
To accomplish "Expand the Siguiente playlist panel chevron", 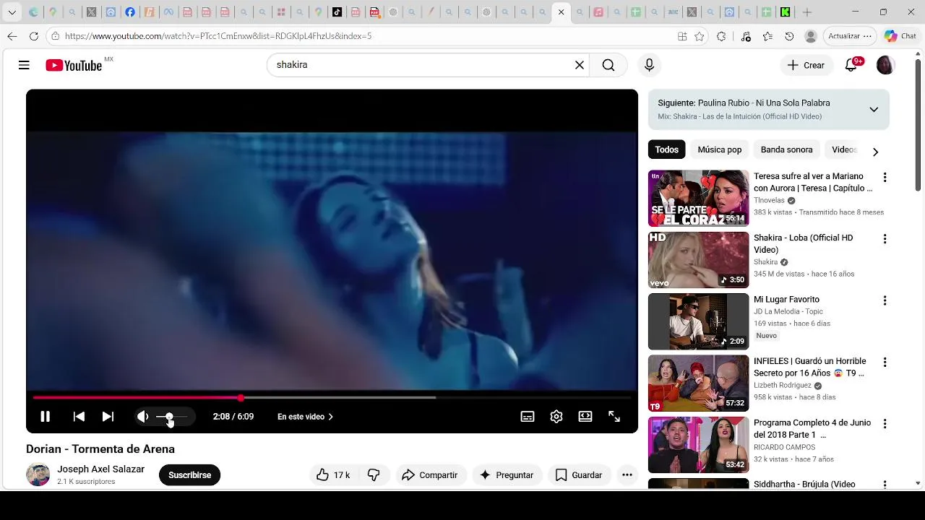I will (x=874, y=110).
